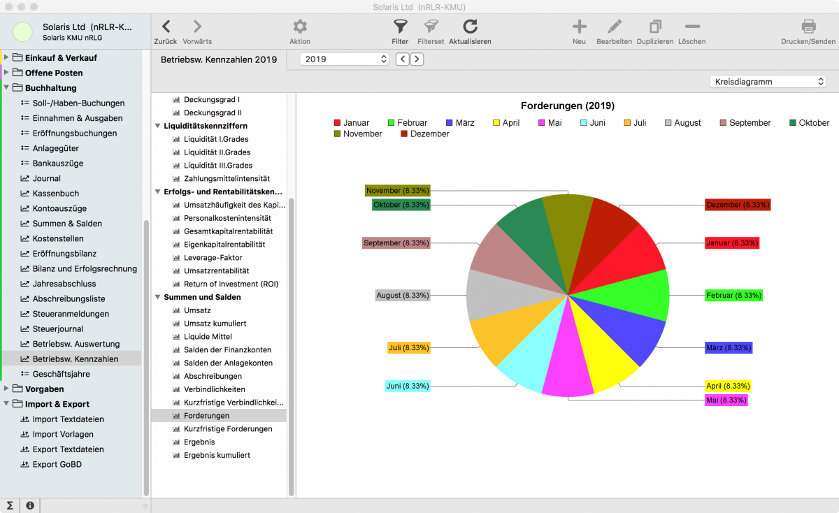Viewport: 839px width, 513px height.
Task: Open the Kreisdiagramm chart type dropdown
Action: point(767,81)
